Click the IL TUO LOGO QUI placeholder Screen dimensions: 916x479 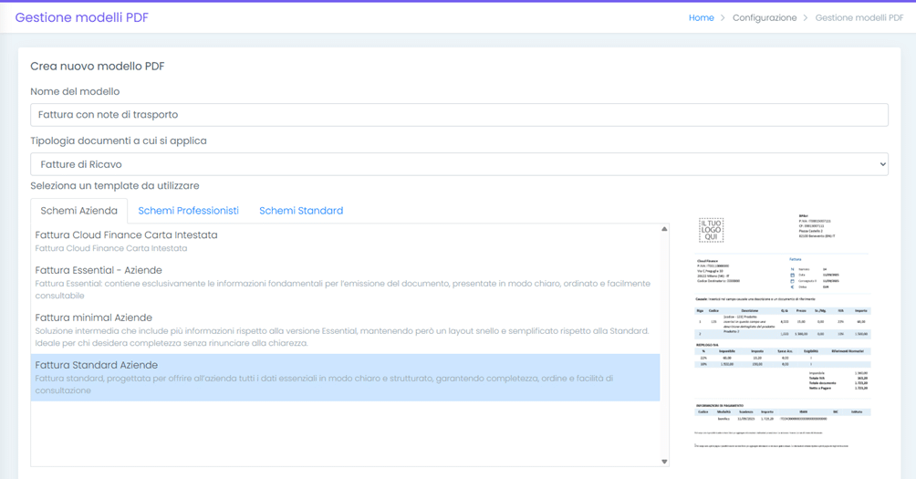(x=711, y=230)
